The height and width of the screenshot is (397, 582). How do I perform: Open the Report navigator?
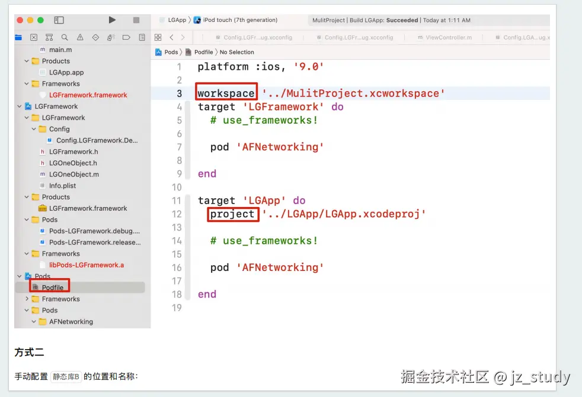pyautogui.click(x=142, y=37)
